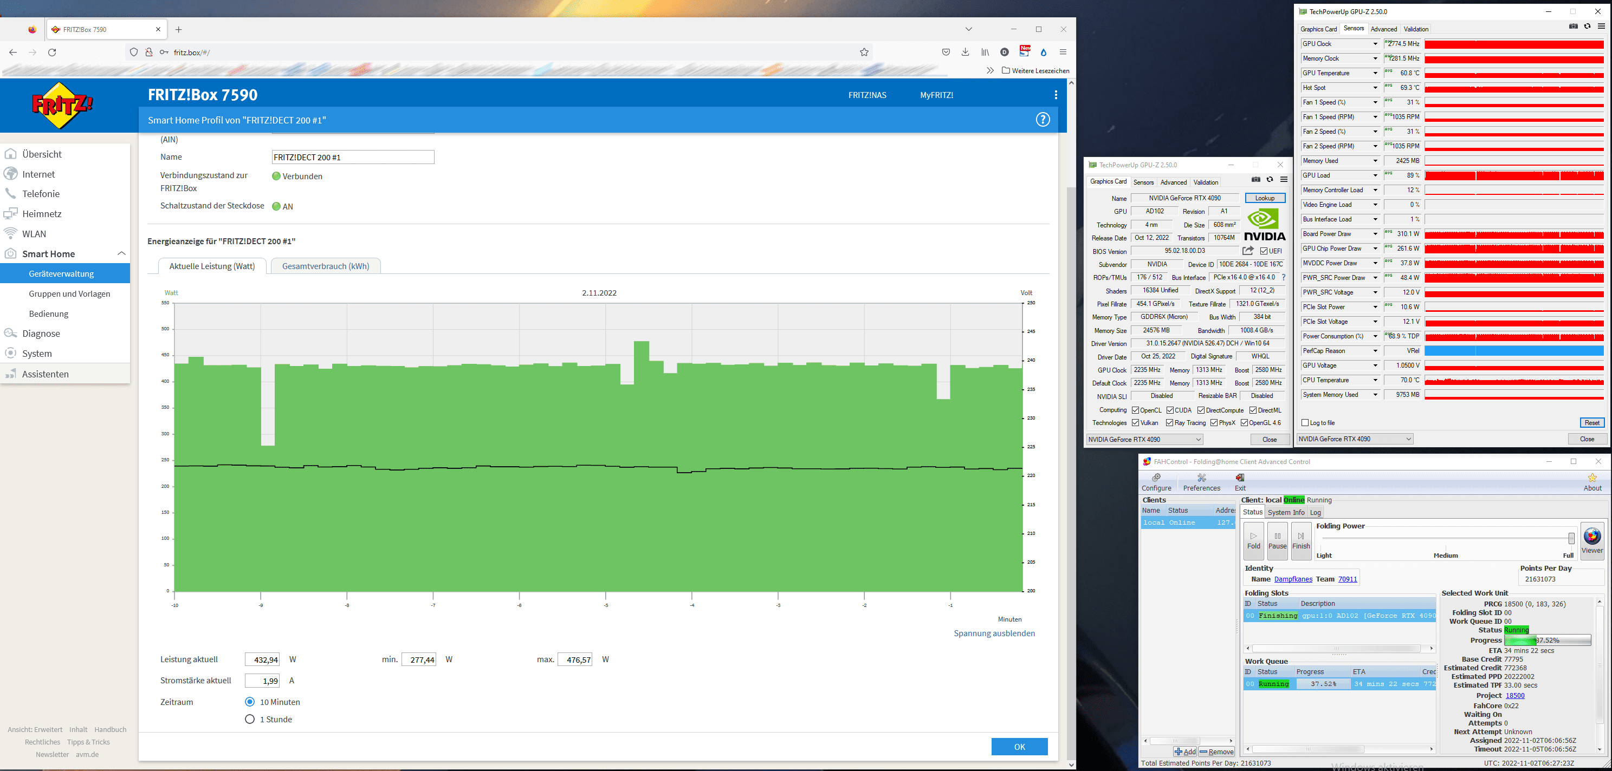Switch to Aktuelle Leistung (Watt) tab
Viewport: 1612px width, 771px height.
tap(212, 266)
